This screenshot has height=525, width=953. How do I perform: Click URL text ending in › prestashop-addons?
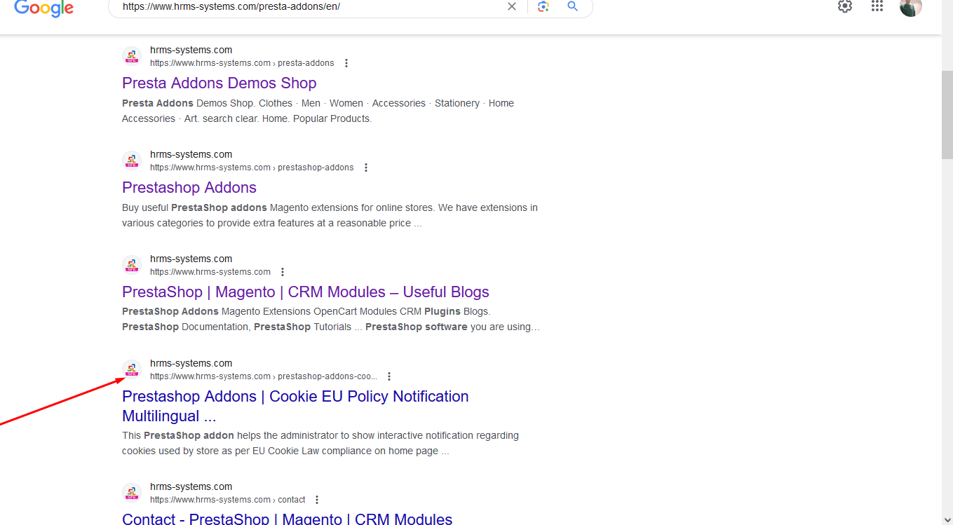pyautogui.click(x=252, y=168)
